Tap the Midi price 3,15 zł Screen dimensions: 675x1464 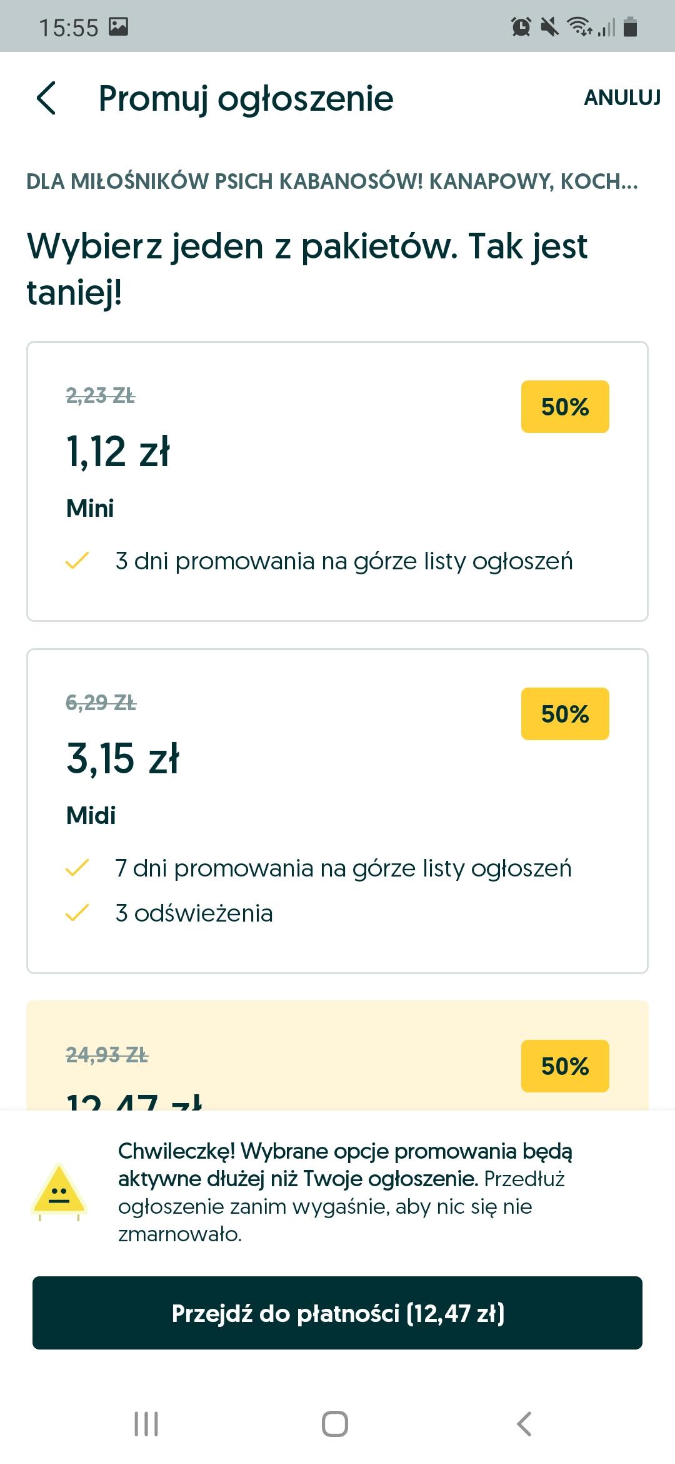coord(123,758)
